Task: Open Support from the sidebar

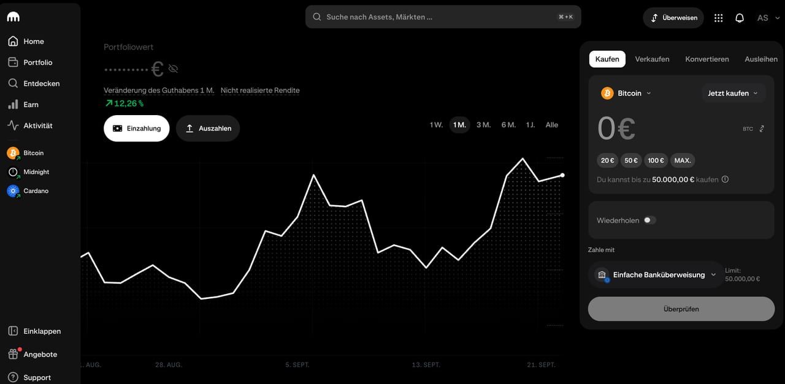Action: 29,377
